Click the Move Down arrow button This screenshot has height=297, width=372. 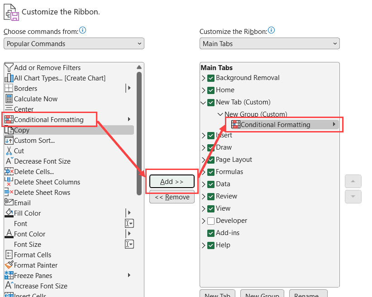[353, 197]
